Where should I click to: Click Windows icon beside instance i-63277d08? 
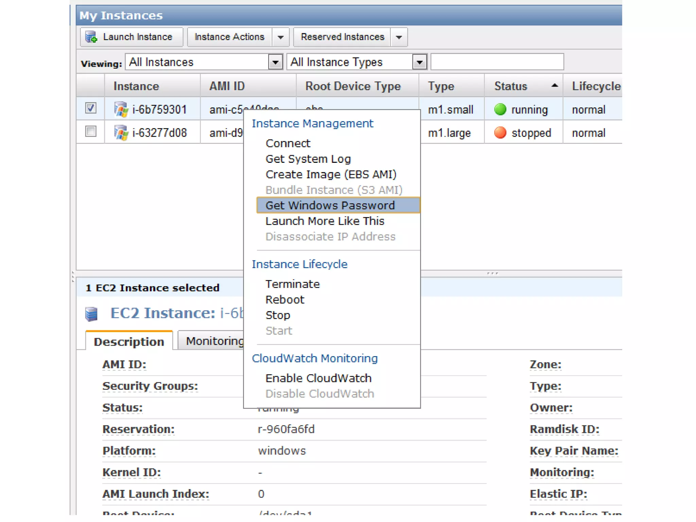(121, 133)
